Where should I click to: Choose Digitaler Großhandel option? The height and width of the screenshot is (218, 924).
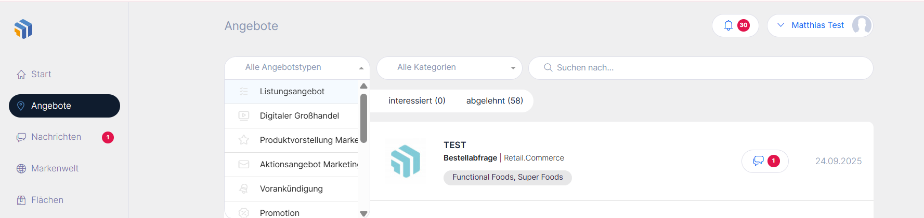pyautogui.click(x=299, y=116)
